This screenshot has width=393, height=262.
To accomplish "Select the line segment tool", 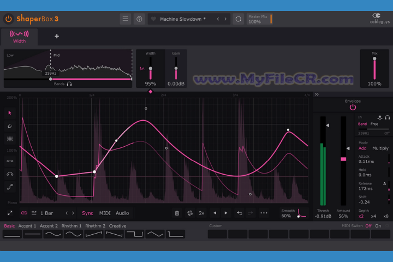I will point(10,161).
